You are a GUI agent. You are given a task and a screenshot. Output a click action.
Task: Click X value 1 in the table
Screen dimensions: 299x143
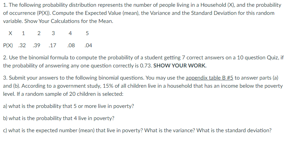[23, 33]
